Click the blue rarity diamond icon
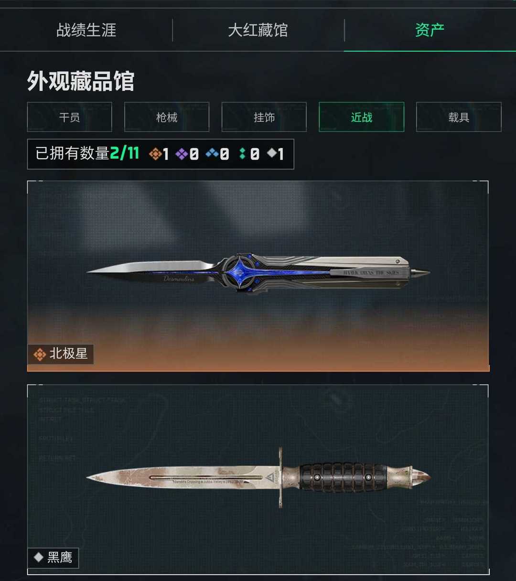Image resolution: width=516 pixels, height=581 pixels. [x=212, y=154]
